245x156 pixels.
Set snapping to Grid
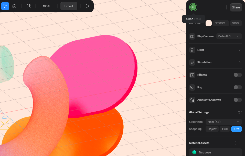coord(225,129)
